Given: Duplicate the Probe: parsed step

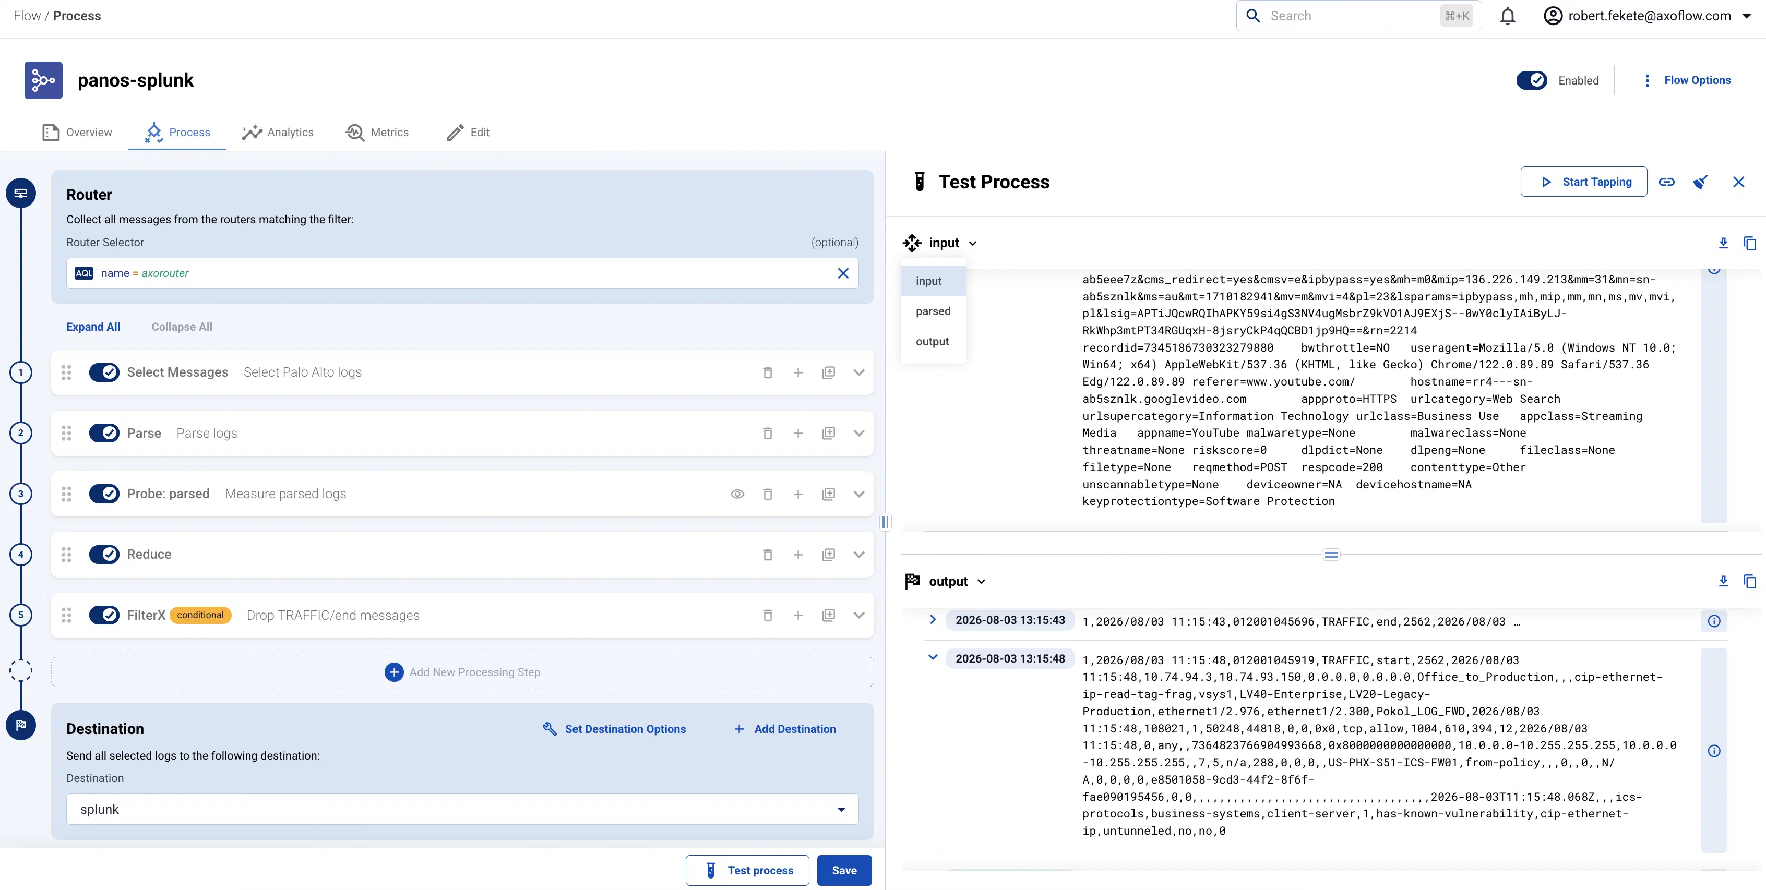Looking at the screenshot, I should point(828,494).
